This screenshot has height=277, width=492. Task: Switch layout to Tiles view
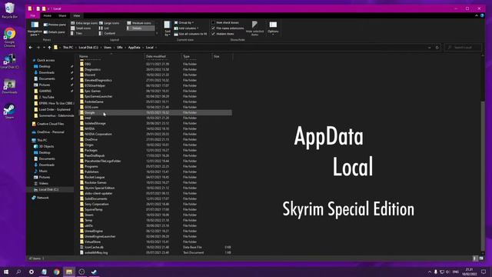(x=77, y=33)
